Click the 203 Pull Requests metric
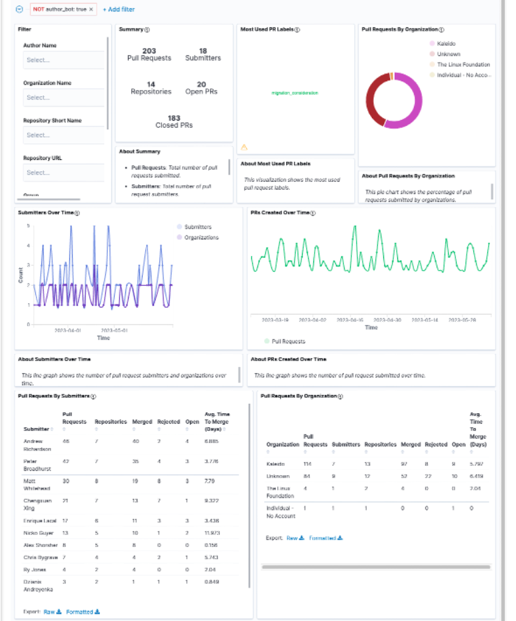The image size is (516, 621). (149, 54)
